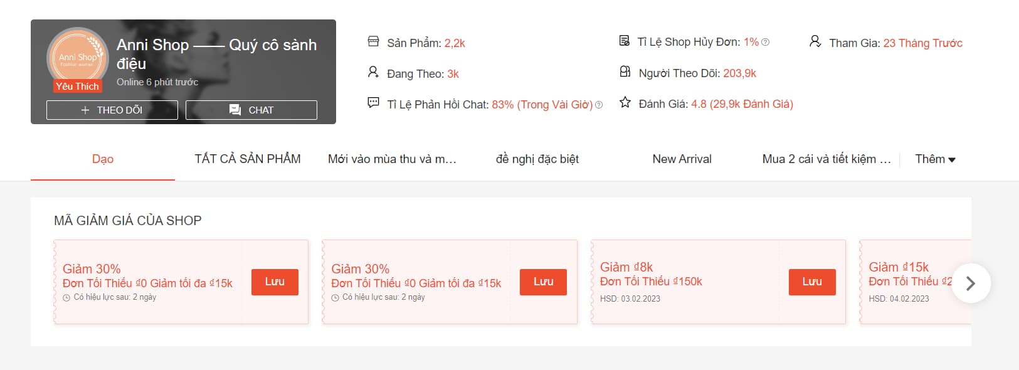The width and height of the screenshot is (1019, 370).
Task: Click the products store icon
Action: pyautogui.click(x=373, y=41)
